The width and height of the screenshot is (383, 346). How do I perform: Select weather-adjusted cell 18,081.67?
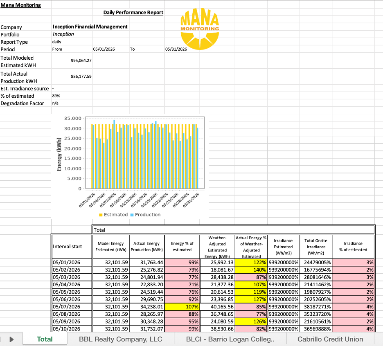(217, 270)
